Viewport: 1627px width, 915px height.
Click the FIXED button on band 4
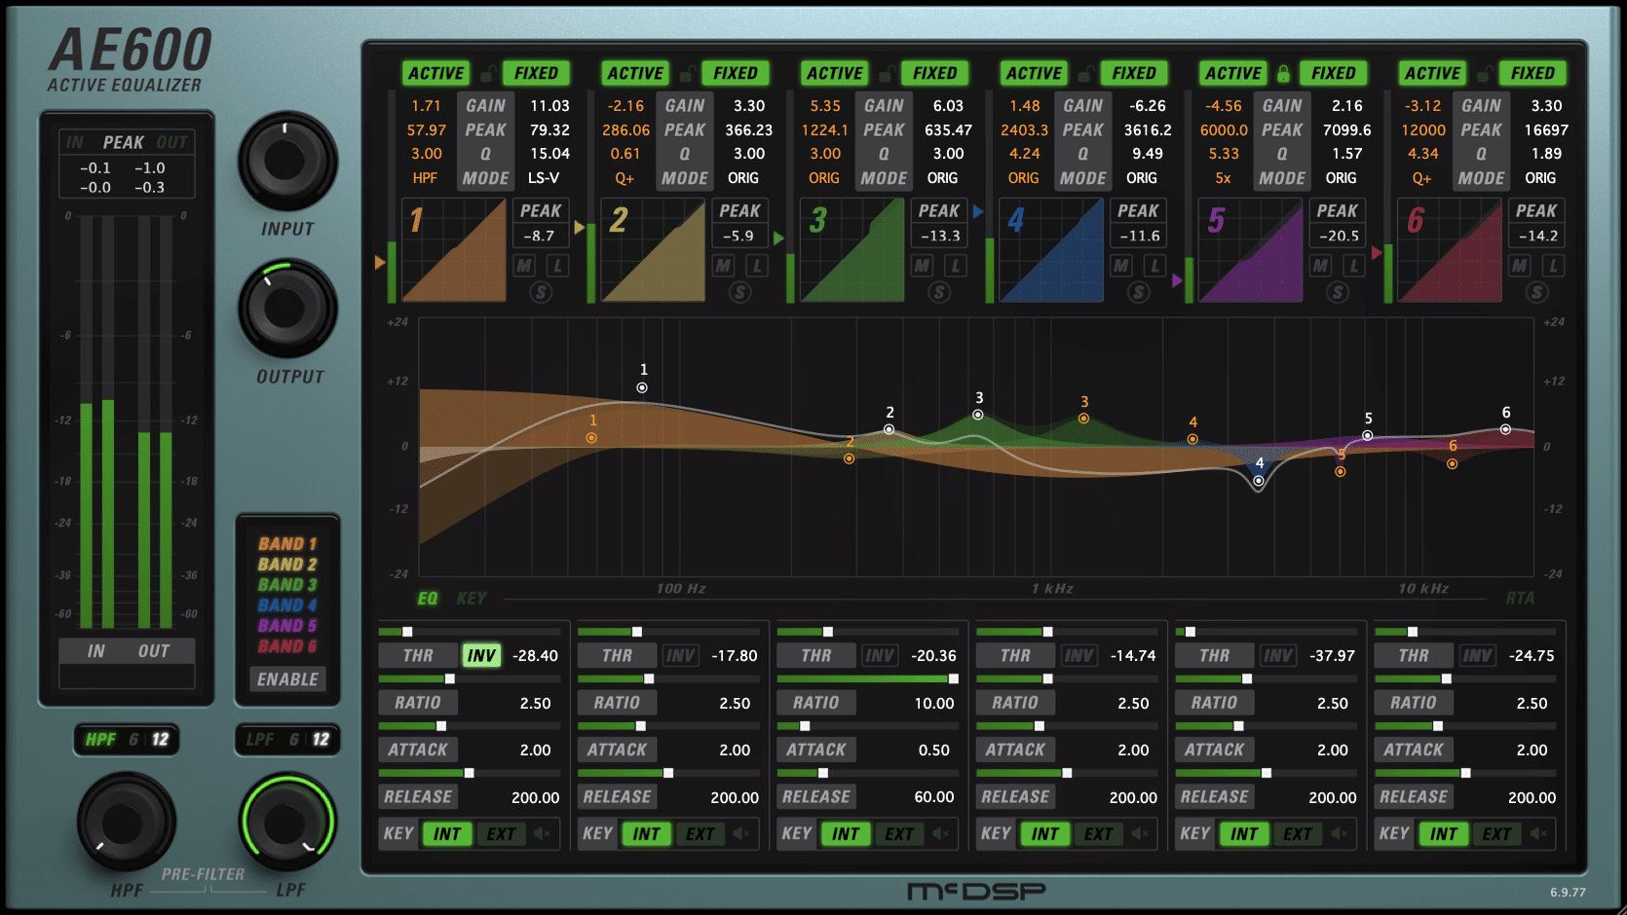1133,73
